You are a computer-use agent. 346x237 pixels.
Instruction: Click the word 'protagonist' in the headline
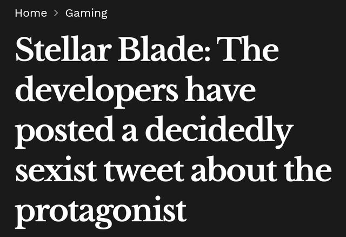pos(101,213)
